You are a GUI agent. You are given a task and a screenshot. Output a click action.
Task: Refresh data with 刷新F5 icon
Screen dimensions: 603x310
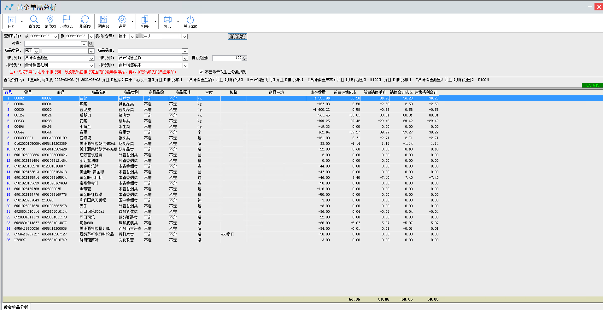(x=85, y=21)
